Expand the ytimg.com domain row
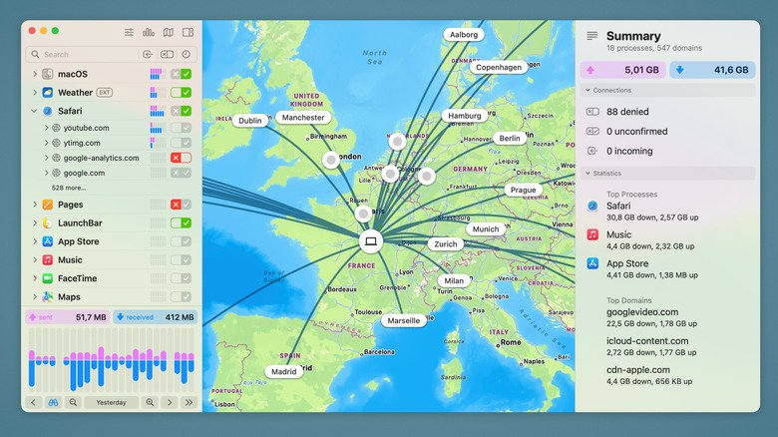 46,143
